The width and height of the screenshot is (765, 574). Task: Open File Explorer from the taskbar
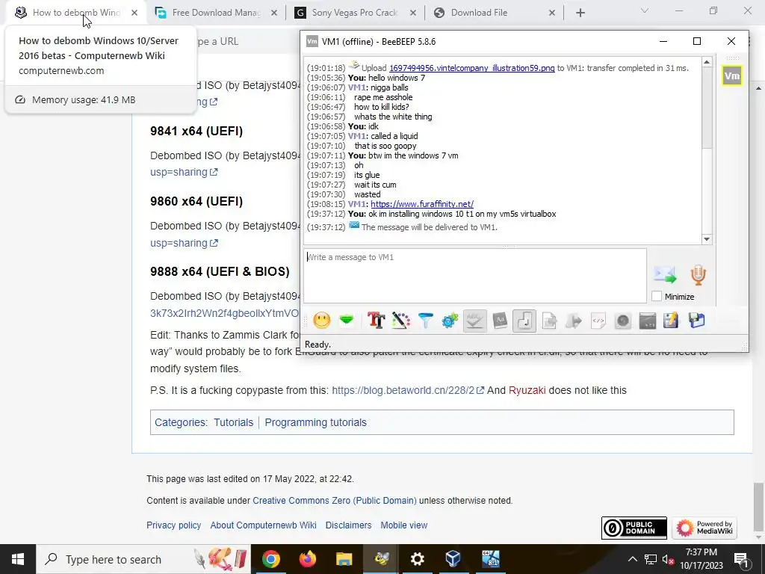344,559
